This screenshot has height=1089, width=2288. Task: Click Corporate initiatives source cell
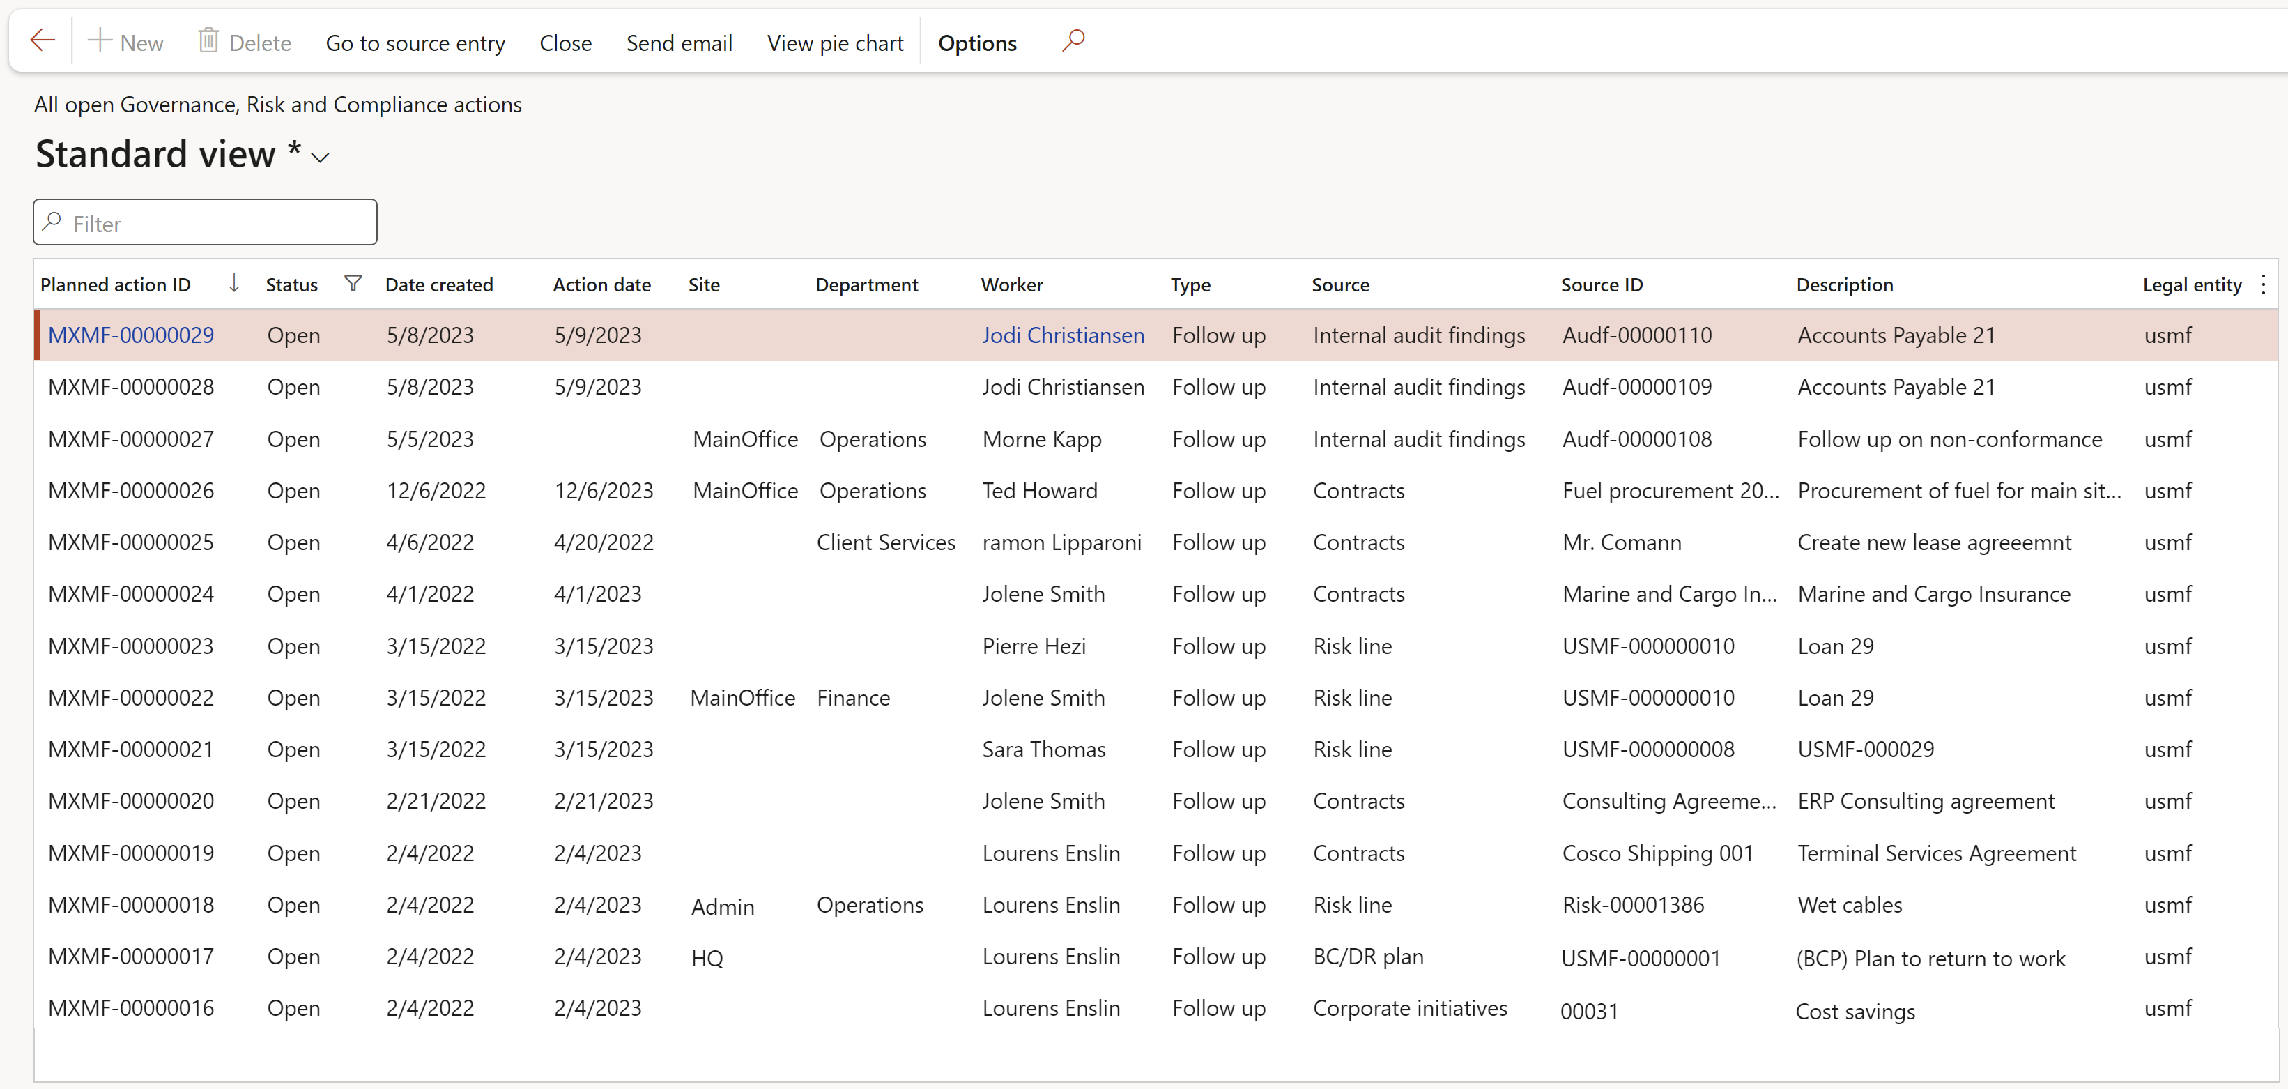tap(1411, 1007)
